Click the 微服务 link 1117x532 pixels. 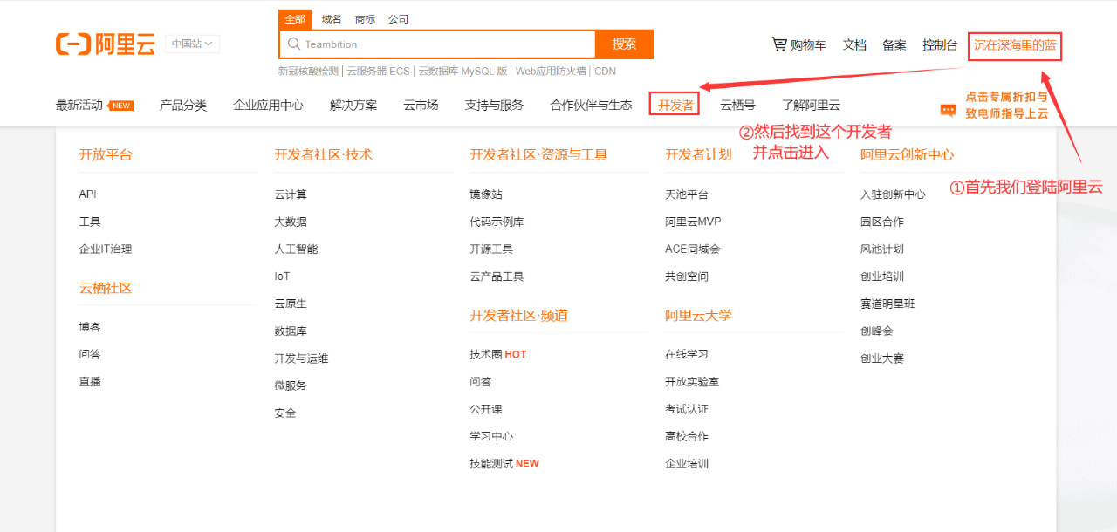(x=291, y=385)
